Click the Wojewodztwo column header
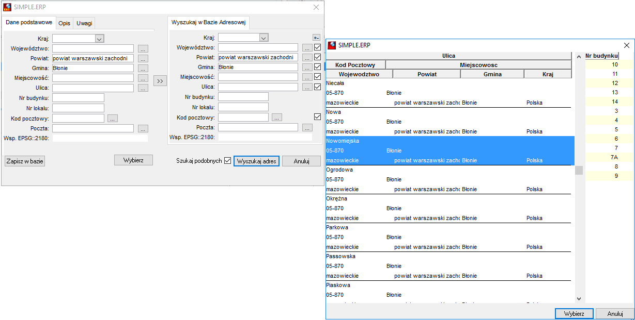 (x=359, y=74)
